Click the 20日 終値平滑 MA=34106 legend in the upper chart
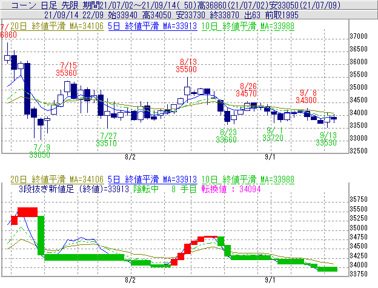Viewport: 378px width, 288px height. coord(57,26)
